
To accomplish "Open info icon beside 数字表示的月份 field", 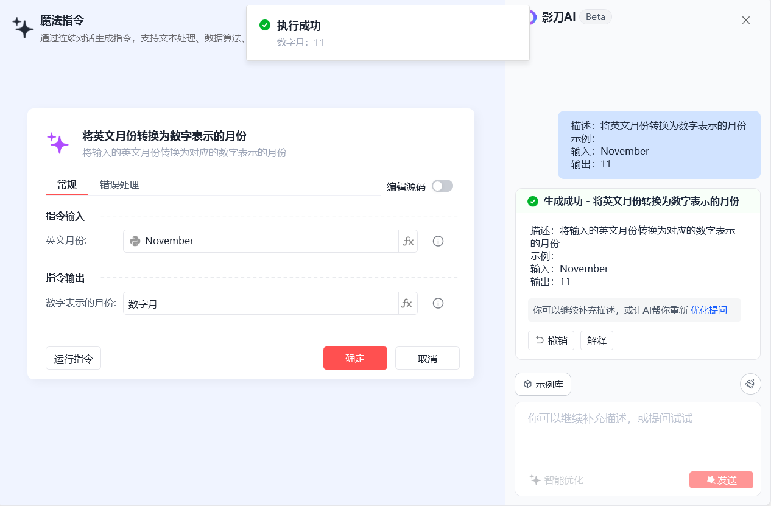I will [438, 303].
